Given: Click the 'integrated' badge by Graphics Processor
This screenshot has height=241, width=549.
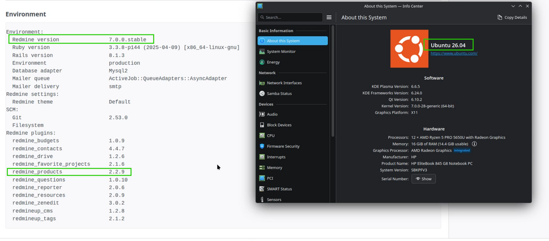Looking at the screenshot, I should coord(462,150).
